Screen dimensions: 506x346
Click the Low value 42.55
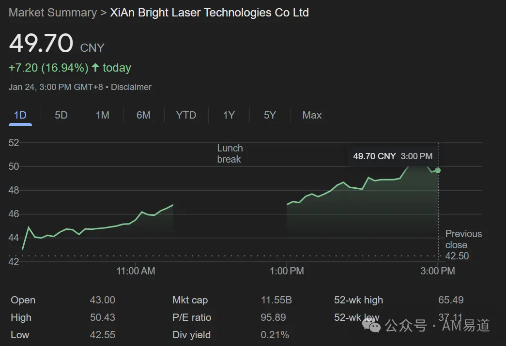coord(102,335)
